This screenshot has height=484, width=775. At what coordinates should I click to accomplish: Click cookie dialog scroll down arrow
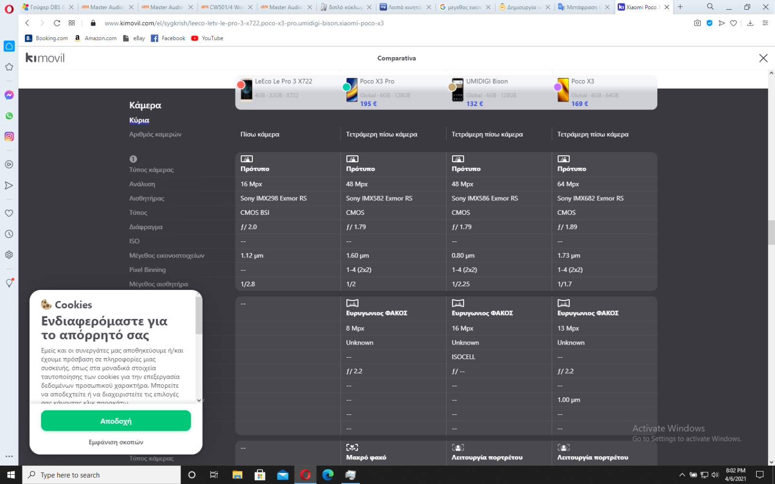coord(199,400)
